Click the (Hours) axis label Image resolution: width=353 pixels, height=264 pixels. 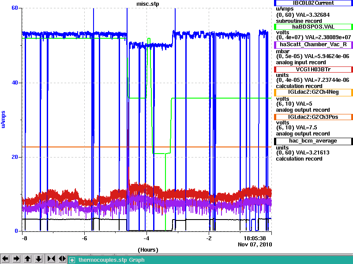pos(148,250)
